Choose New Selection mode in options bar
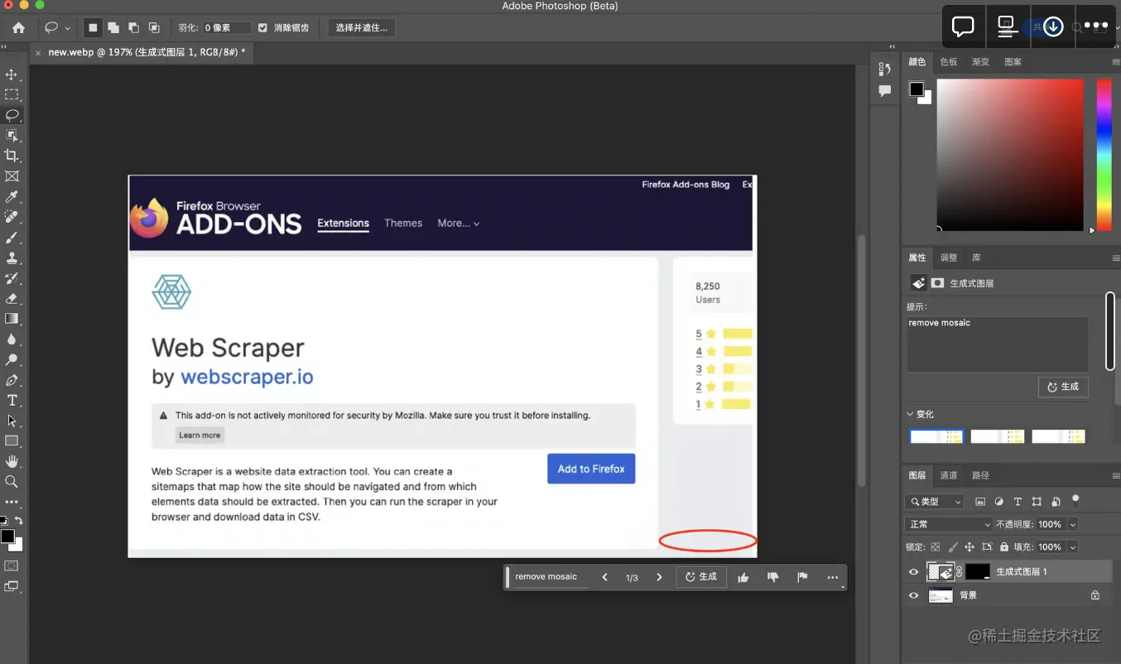This screenshot has width=1121, height=664. coord(93,27)
